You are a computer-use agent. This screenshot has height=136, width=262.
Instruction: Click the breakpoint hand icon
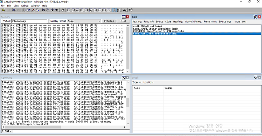coord(63,10)
